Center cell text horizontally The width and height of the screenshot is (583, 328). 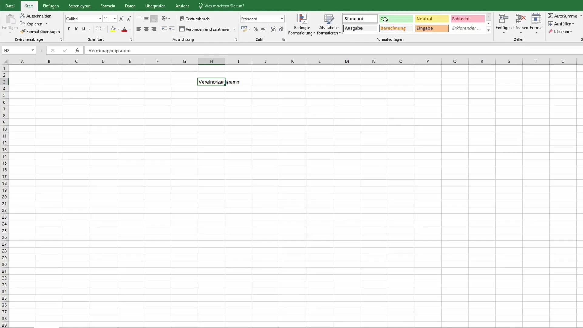tap(146, 29)
